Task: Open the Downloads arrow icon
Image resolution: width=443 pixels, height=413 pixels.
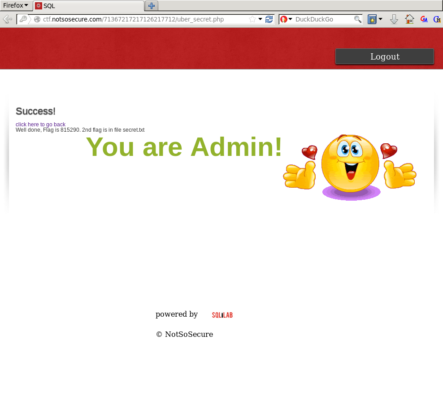Action: point(394,19)
